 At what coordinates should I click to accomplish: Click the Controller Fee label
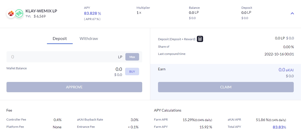[16, 120]
